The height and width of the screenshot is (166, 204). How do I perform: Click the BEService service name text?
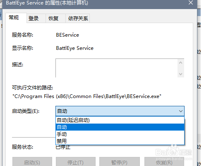coord(67,35)
